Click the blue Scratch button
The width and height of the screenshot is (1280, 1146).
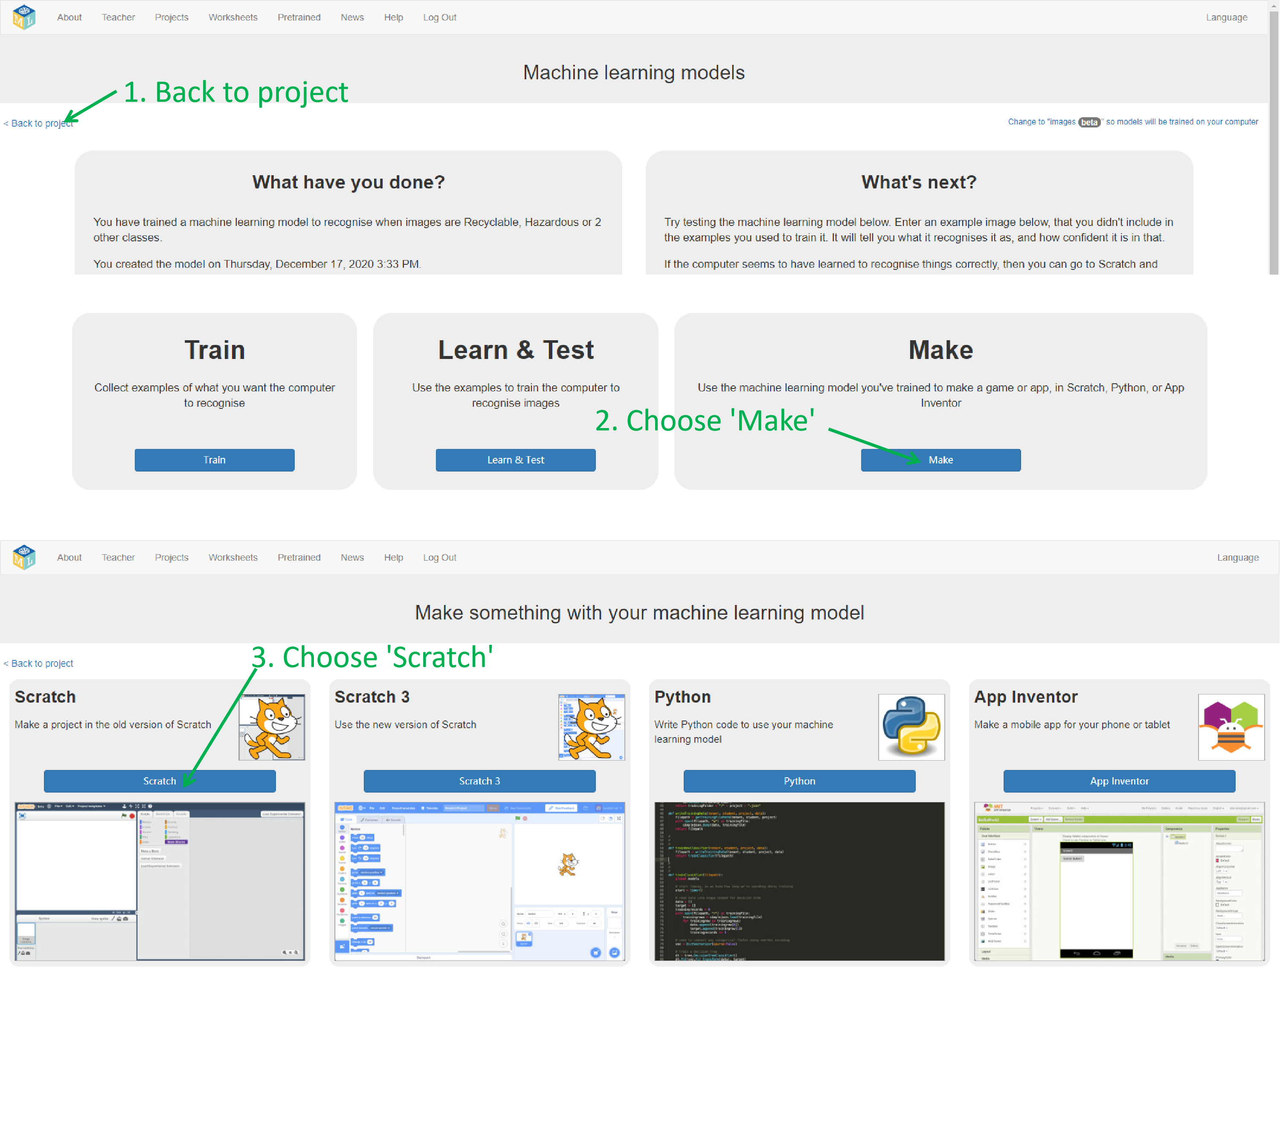(160, 781)
